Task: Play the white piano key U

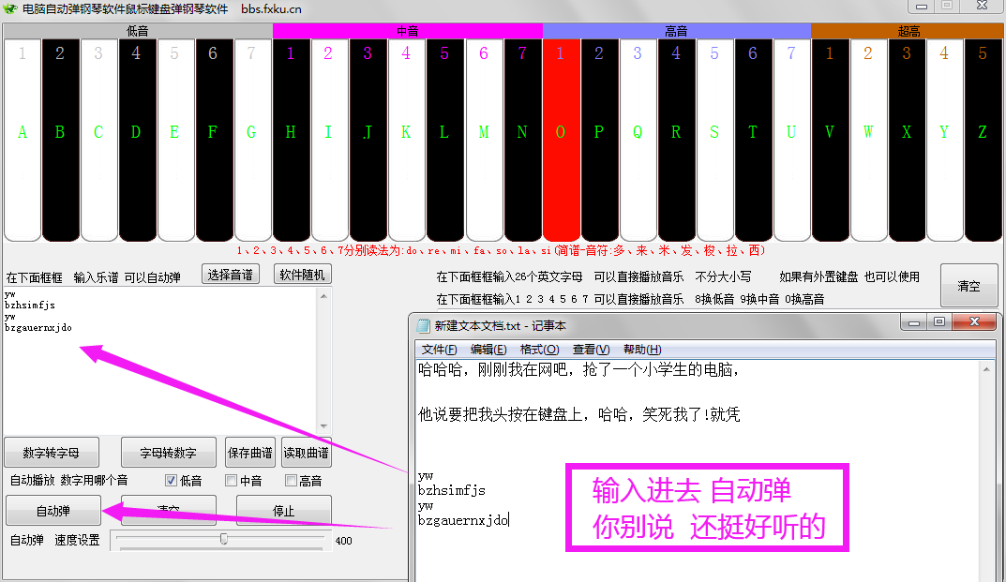Action: click(791, 140)
